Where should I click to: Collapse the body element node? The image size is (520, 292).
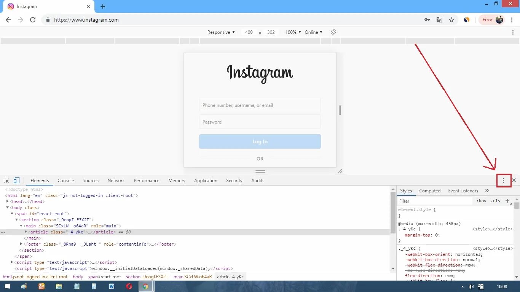7,208
